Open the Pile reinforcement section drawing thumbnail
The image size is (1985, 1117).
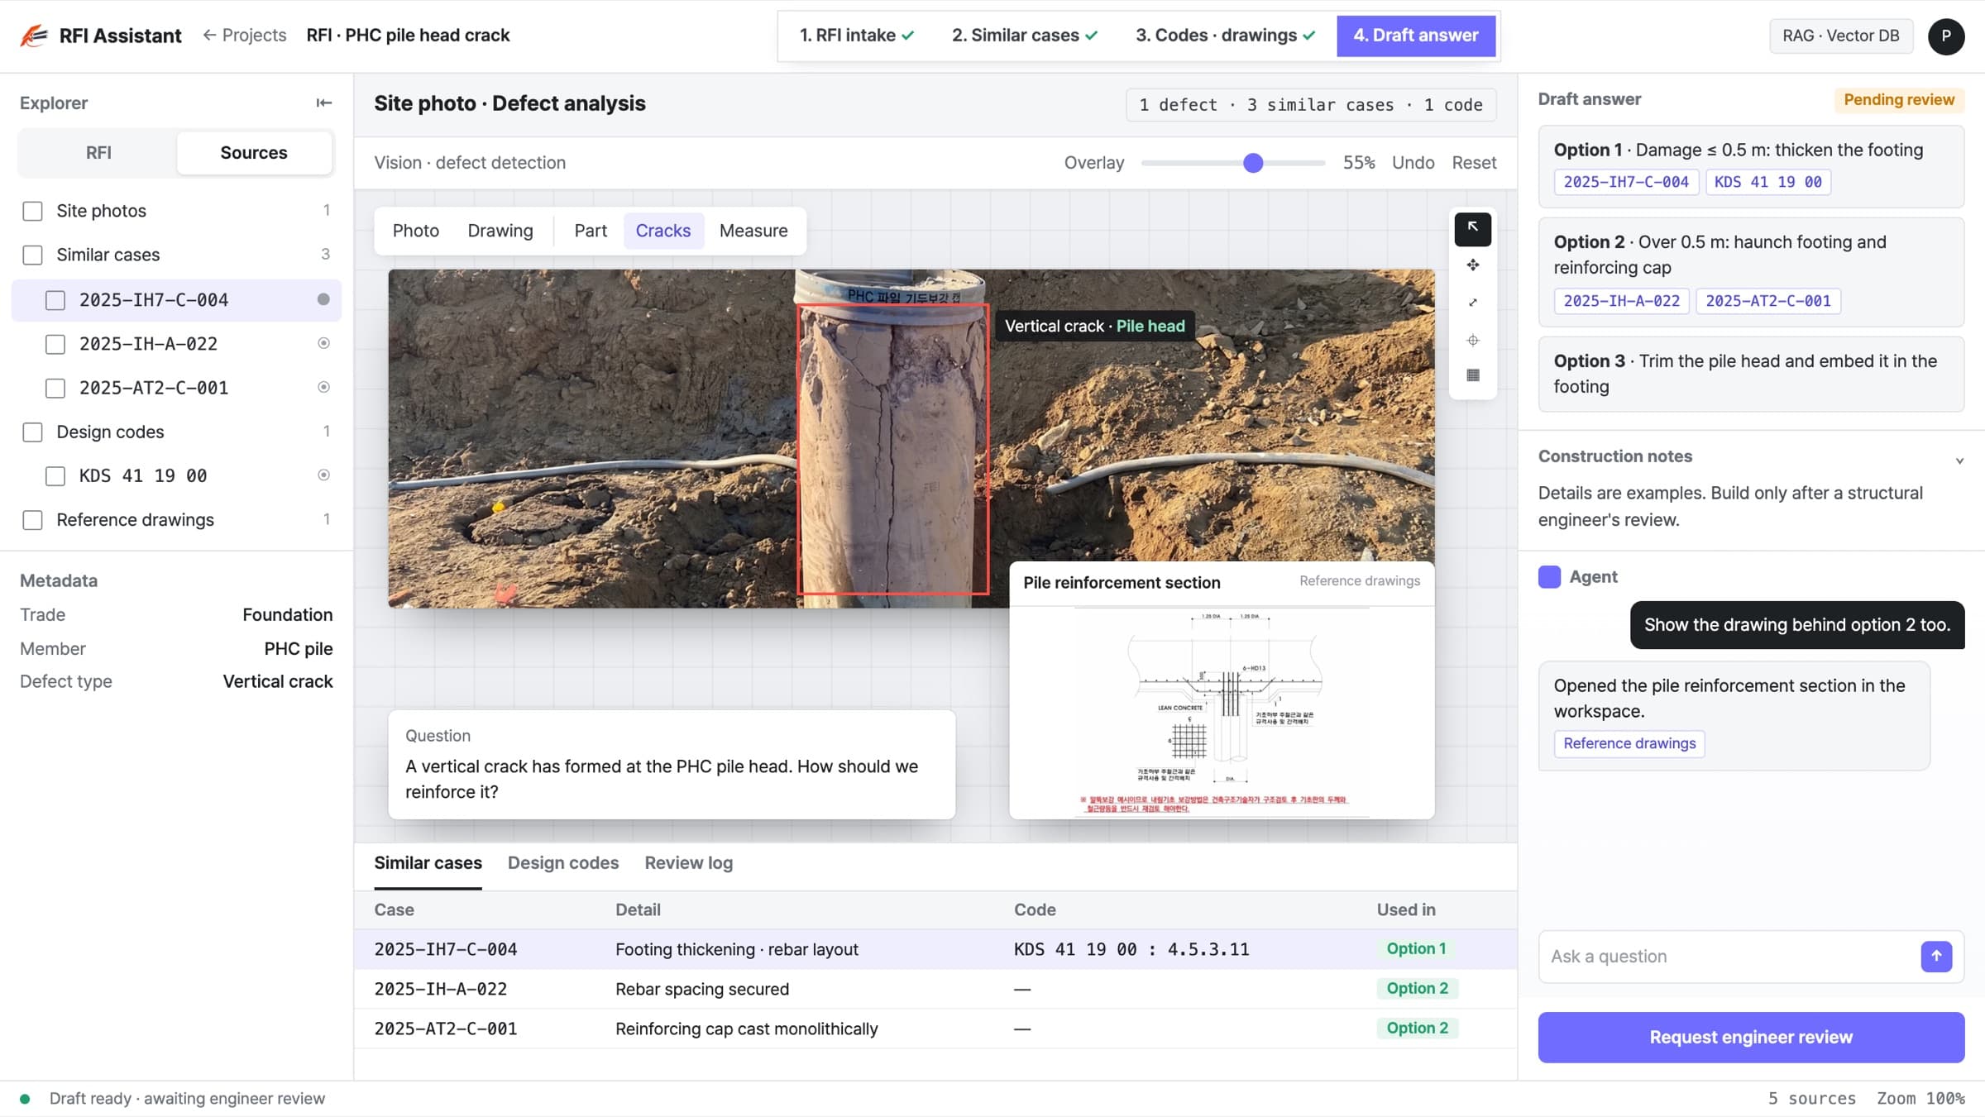(1222, 712)
